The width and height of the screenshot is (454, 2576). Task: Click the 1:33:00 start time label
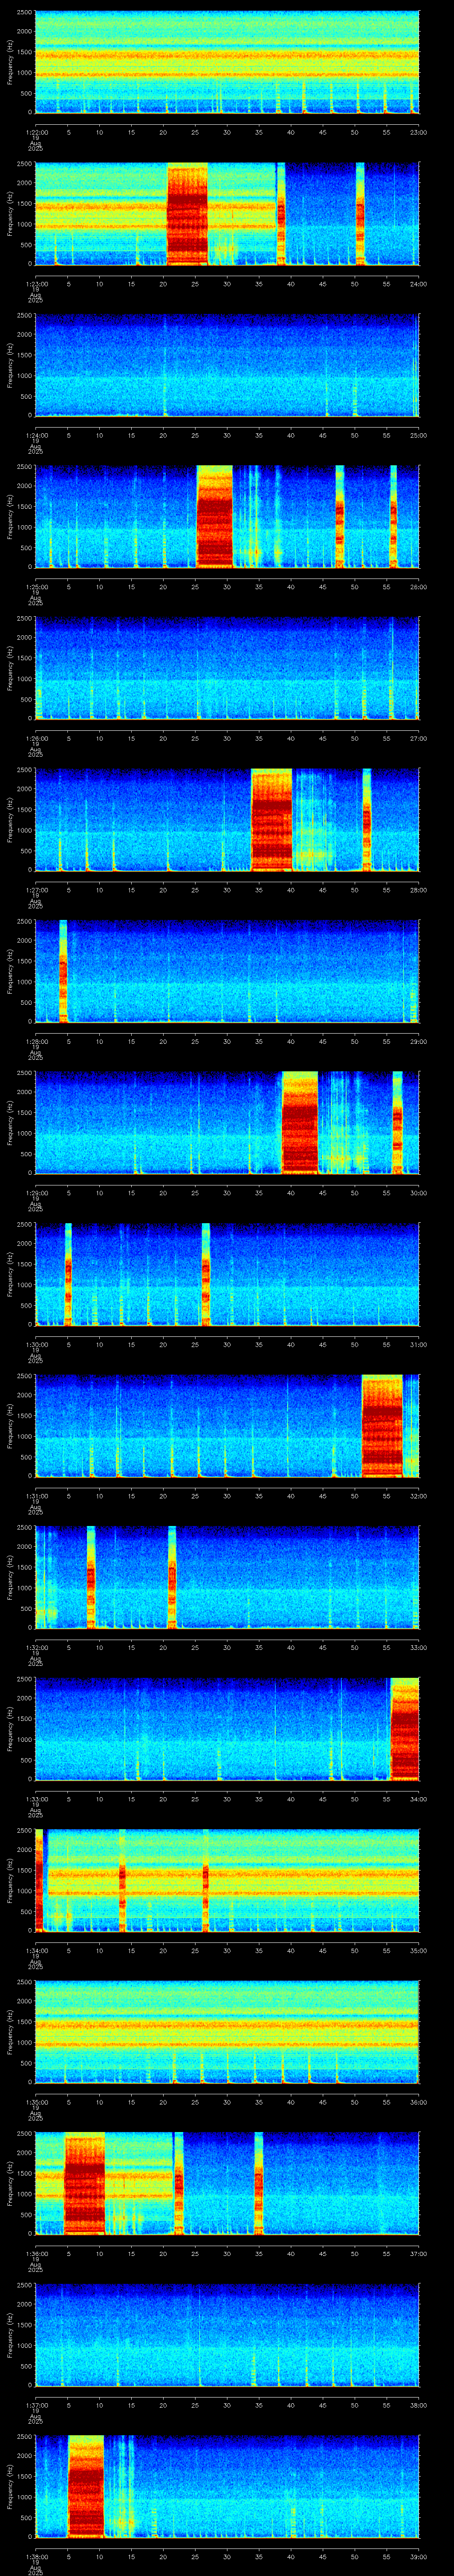[36, 1799]
